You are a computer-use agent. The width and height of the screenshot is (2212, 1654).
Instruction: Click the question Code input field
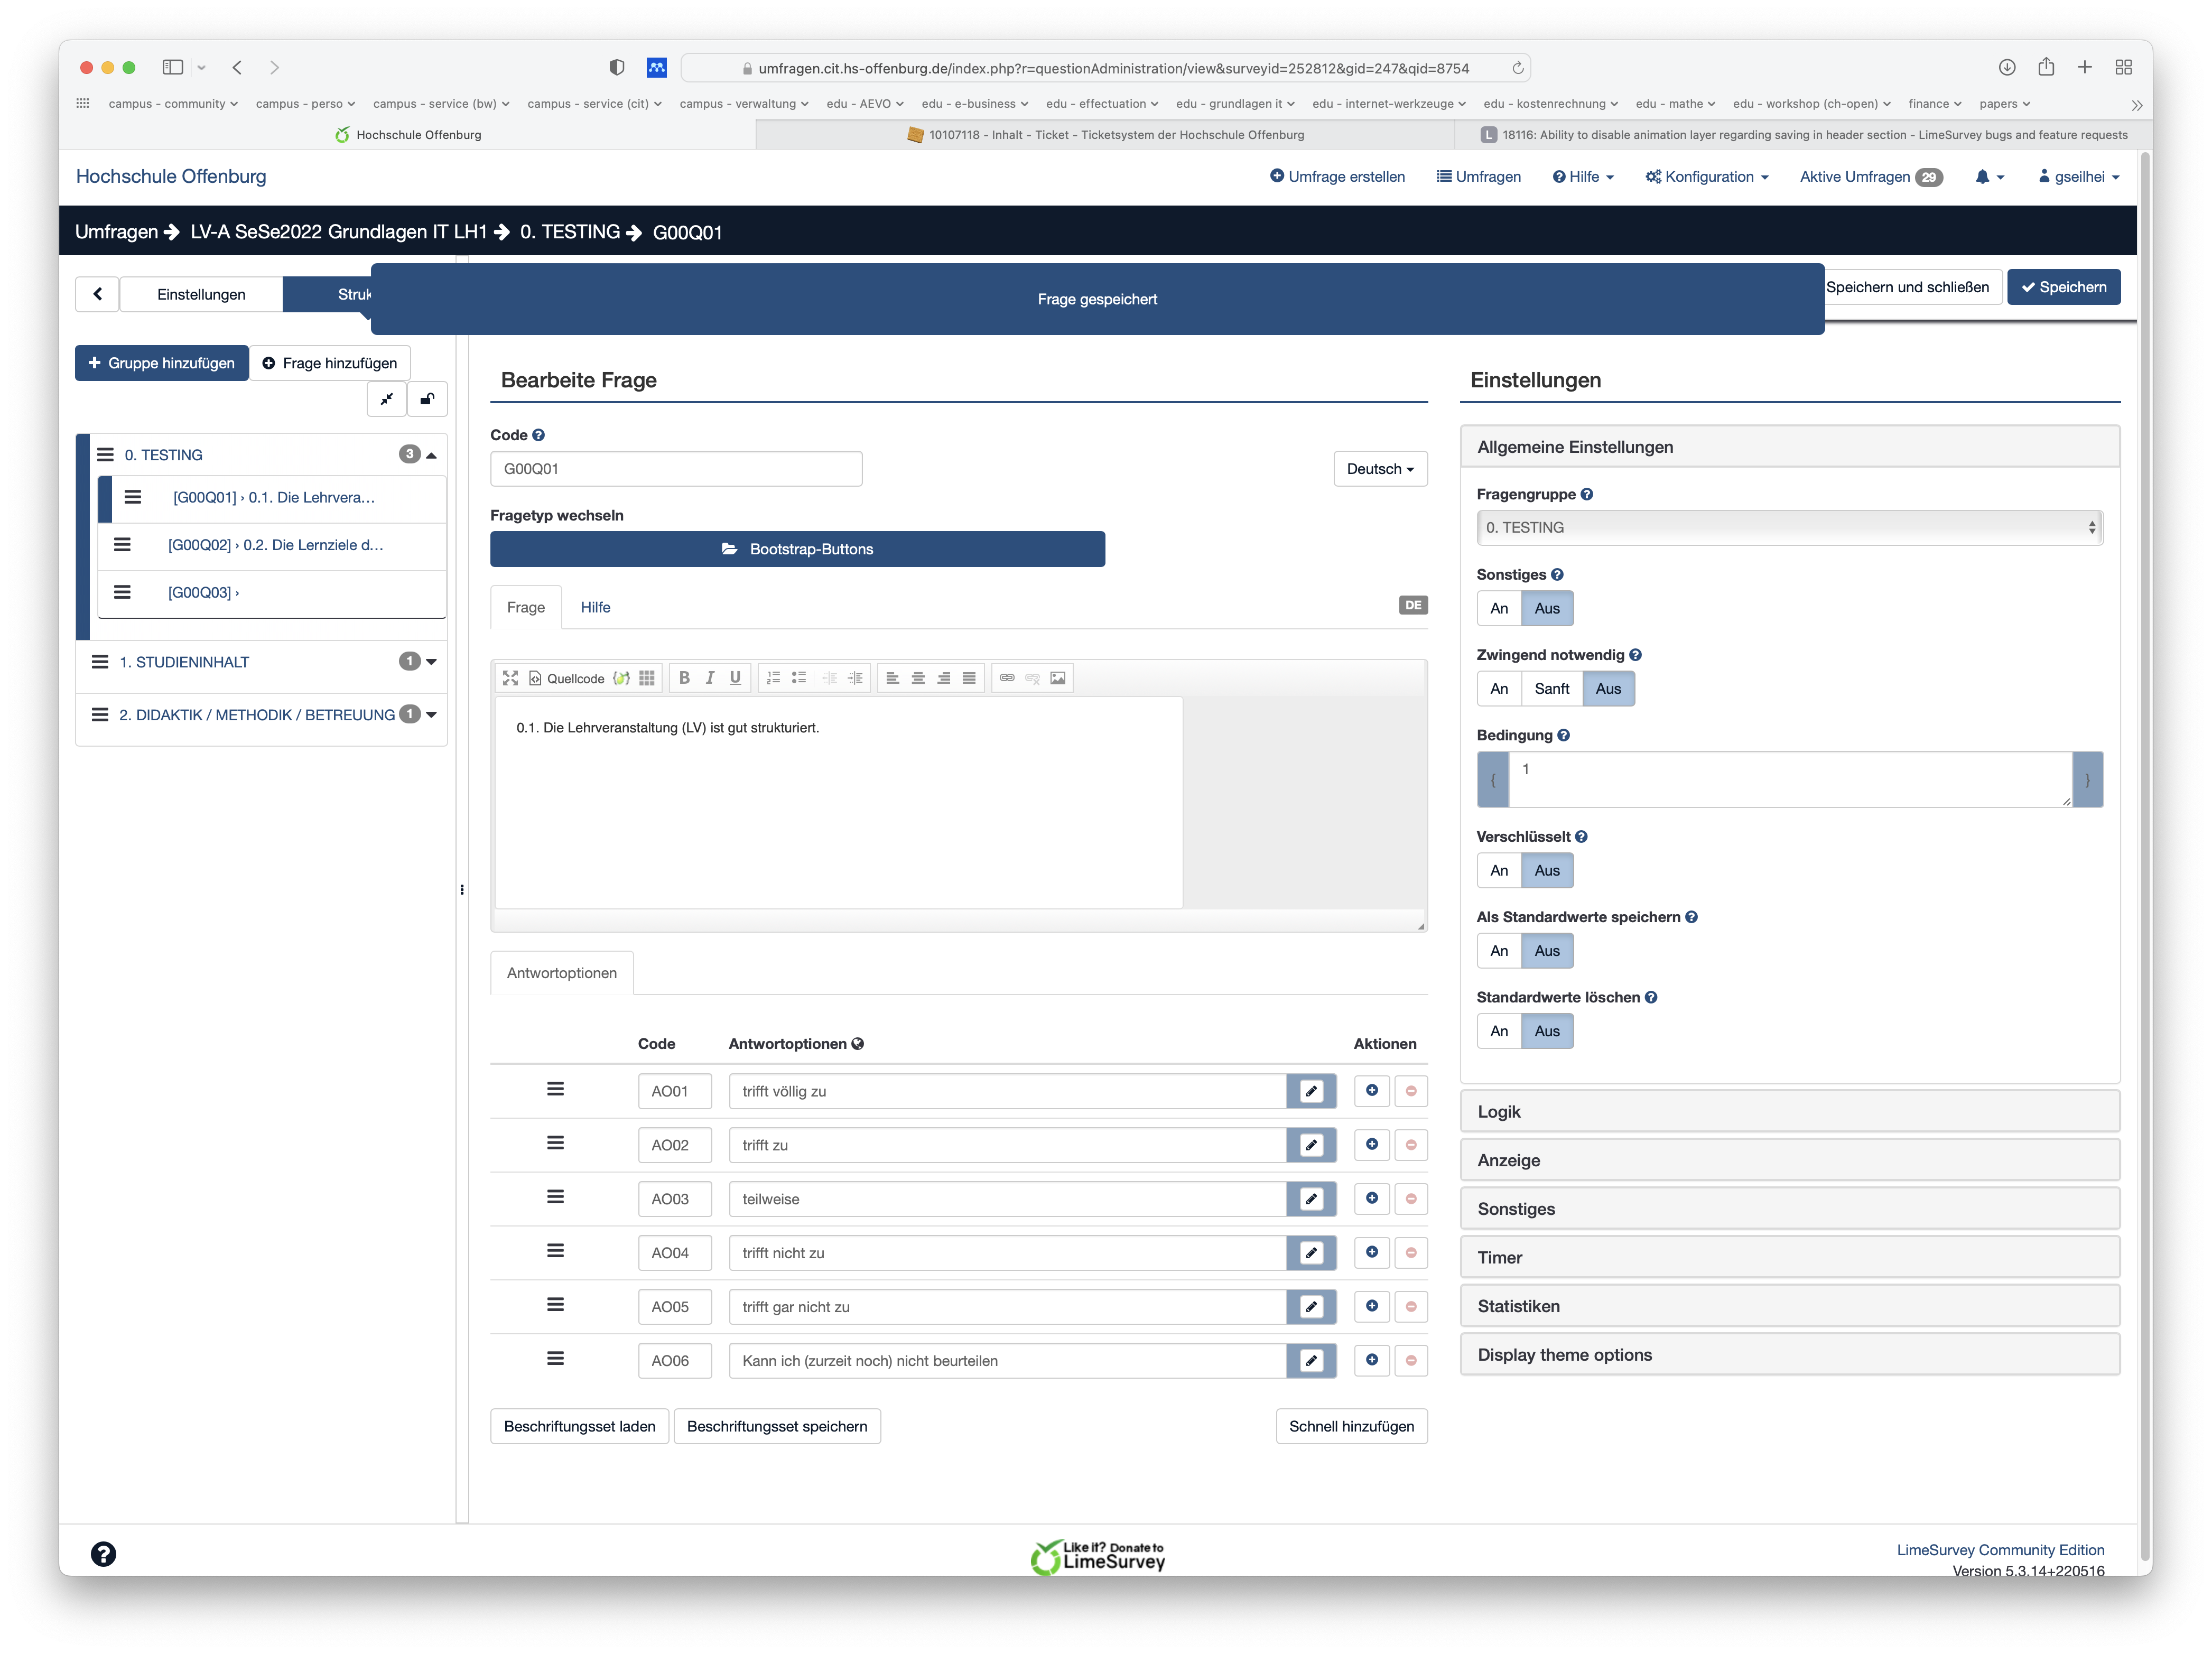[x=676, y=469]
